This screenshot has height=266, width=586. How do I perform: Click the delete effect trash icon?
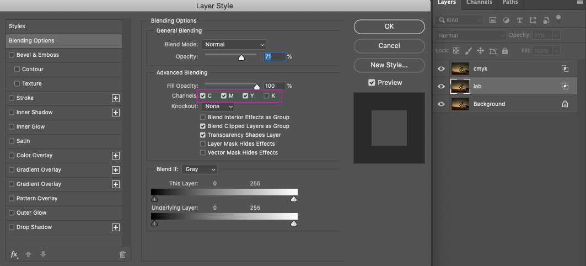point(122,254)
